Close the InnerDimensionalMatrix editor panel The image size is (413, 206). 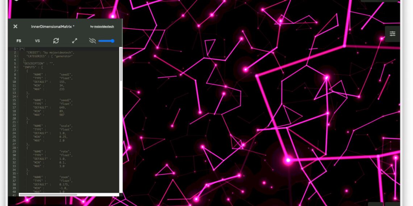tap(15, 26)
